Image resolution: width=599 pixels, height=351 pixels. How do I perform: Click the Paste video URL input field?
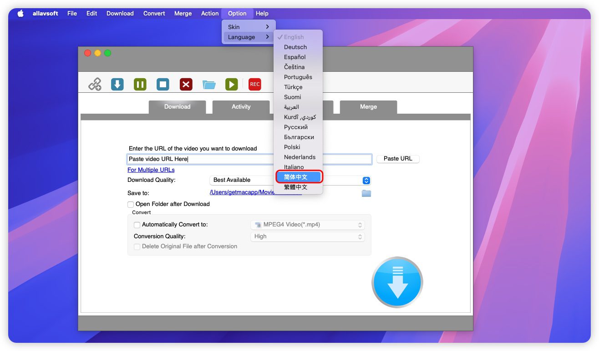(249, 160)
